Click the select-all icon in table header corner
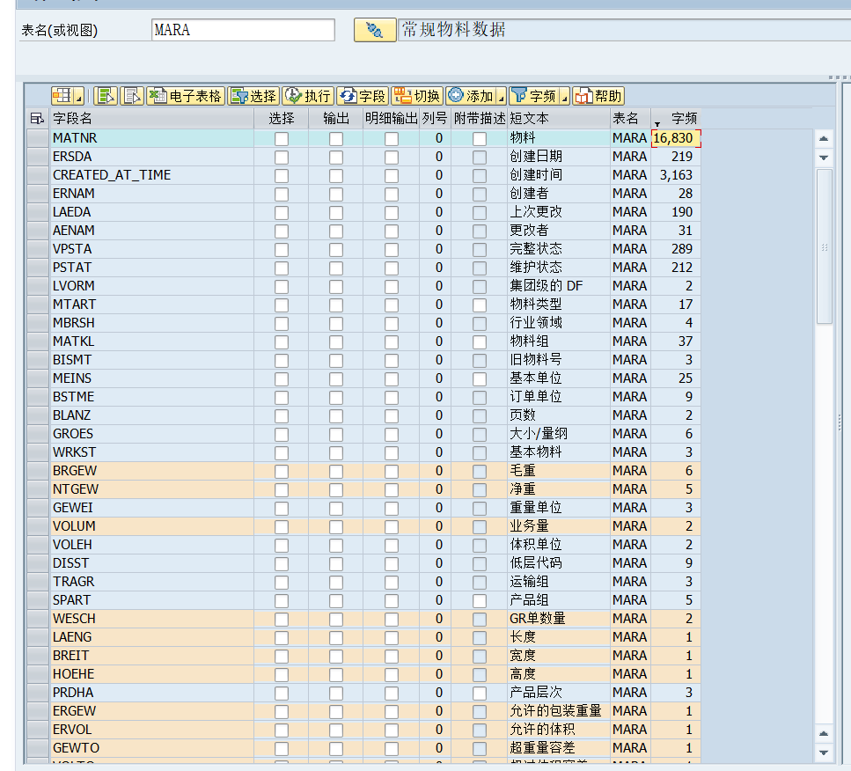 pyautogui.click(x=38, y=118)
